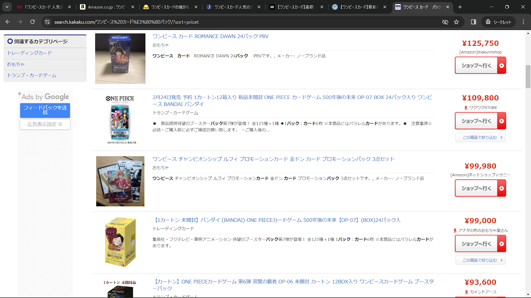Close the active kakaku search tab
This screenshot has width=531, height=298.
pyautogui.click(x=448, y=7)
